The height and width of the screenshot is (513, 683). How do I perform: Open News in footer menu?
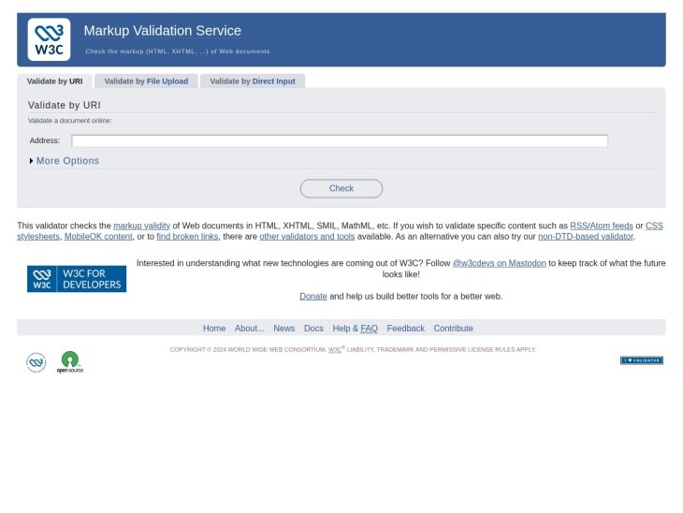[x=284, y=329]
